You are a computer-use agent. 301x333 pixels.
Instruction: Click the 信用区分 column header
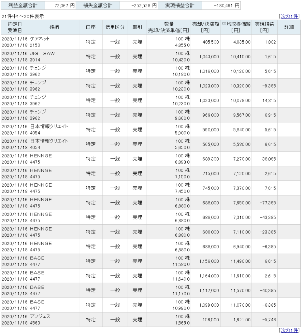[x=115, y=27]
